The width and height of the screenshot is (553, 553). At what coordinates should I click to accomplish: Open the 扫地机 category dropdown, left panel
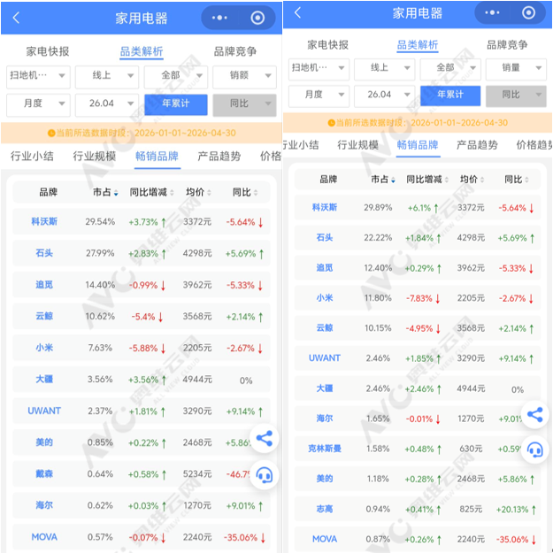[38, 76]
